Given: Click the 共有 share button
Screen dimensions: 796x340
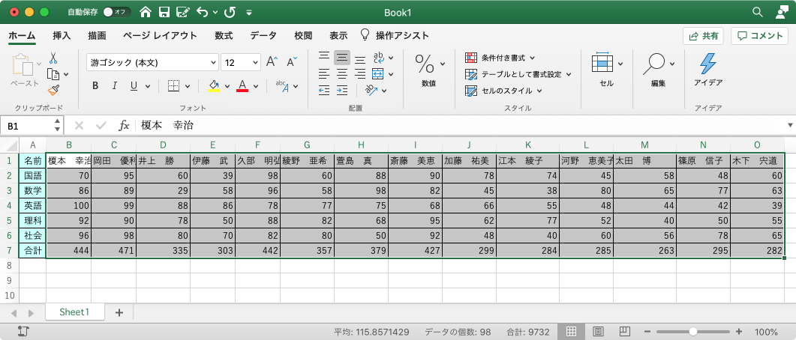Looking at the screenshot, I should (x=704, y=36).
